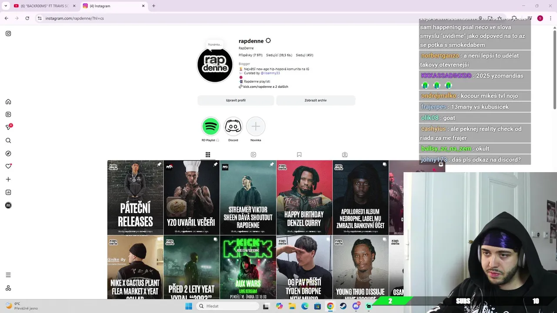Open profile settings gear next to rapdenne
This screenshot has height=313, width=557.
[268, 41]
